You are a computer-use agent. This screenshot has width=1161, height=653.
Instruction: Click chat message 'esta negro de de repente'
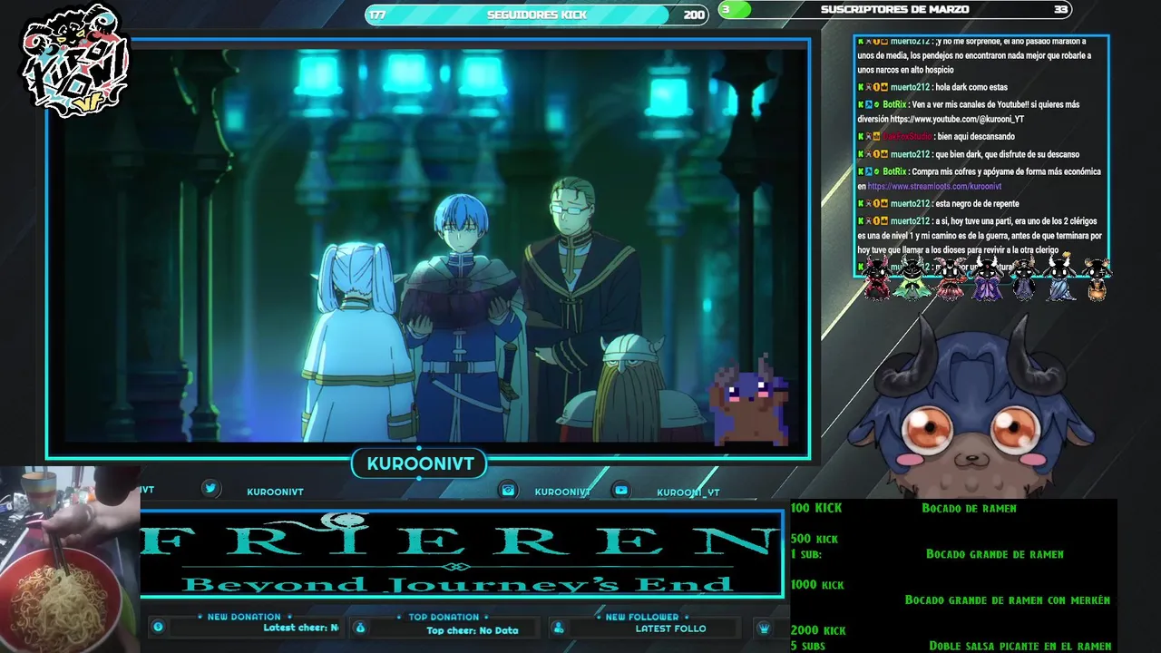pos(976,204)
